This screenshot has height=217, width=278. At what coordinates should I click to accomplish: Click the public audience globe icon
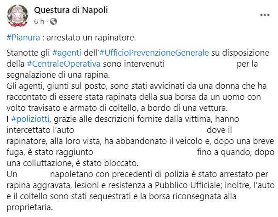(52, 21)
